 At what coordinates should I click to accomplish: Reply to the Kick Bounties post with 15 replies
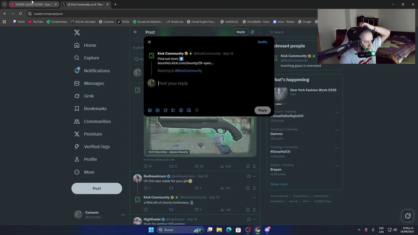146,166
